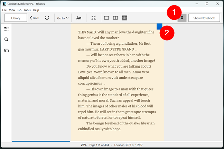224x149 pixels.
Task: Click the sync refresh icon
Action: 47,18
